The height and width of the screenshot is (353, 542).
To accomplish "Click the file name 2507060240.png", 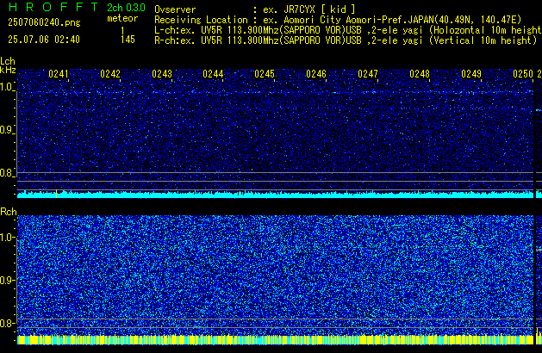I will pos(44,22).
